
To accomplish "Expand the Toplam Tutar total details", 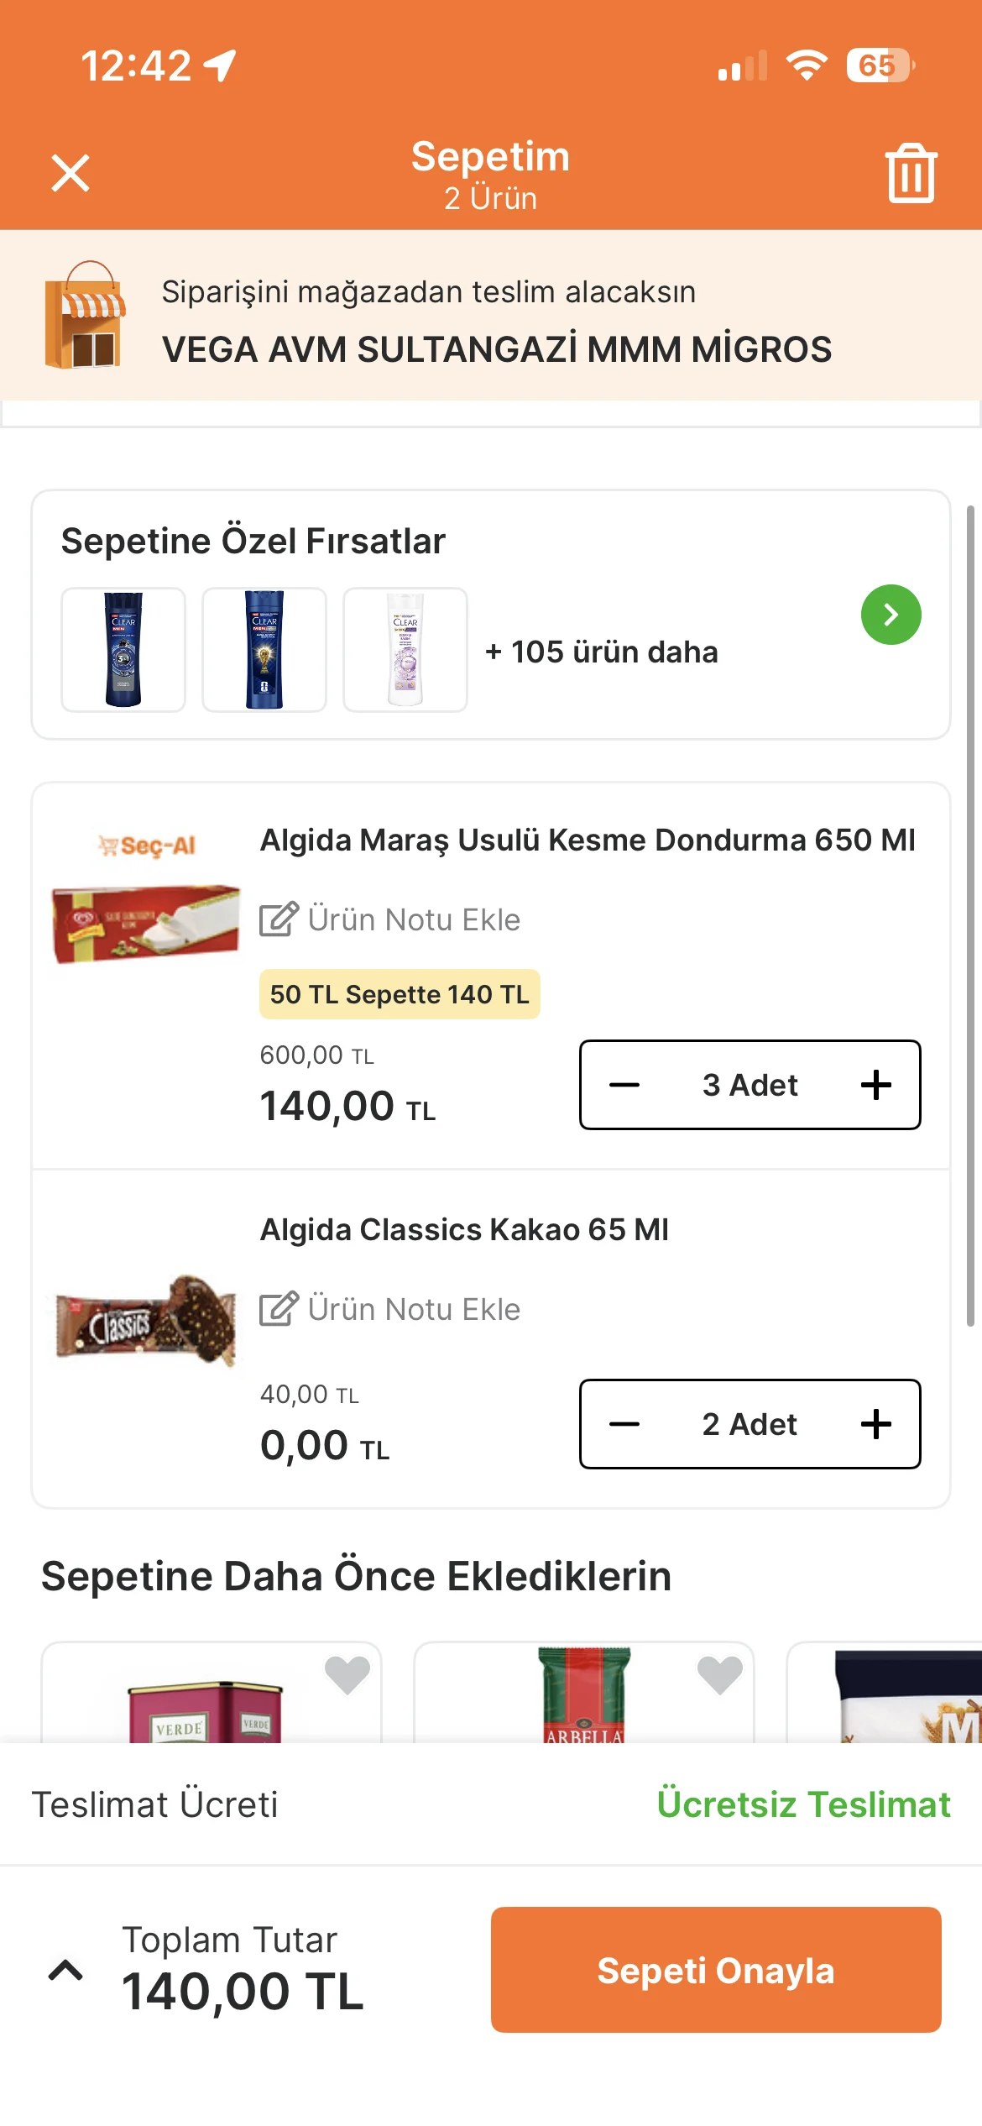I will 65,1970.
